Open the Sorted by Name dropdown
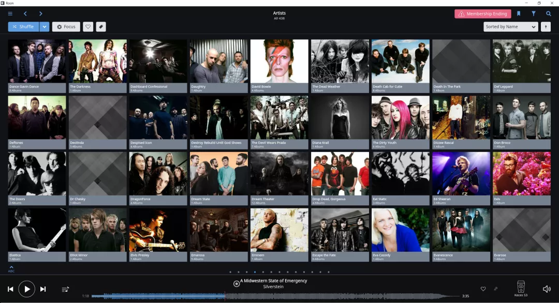 510,27
